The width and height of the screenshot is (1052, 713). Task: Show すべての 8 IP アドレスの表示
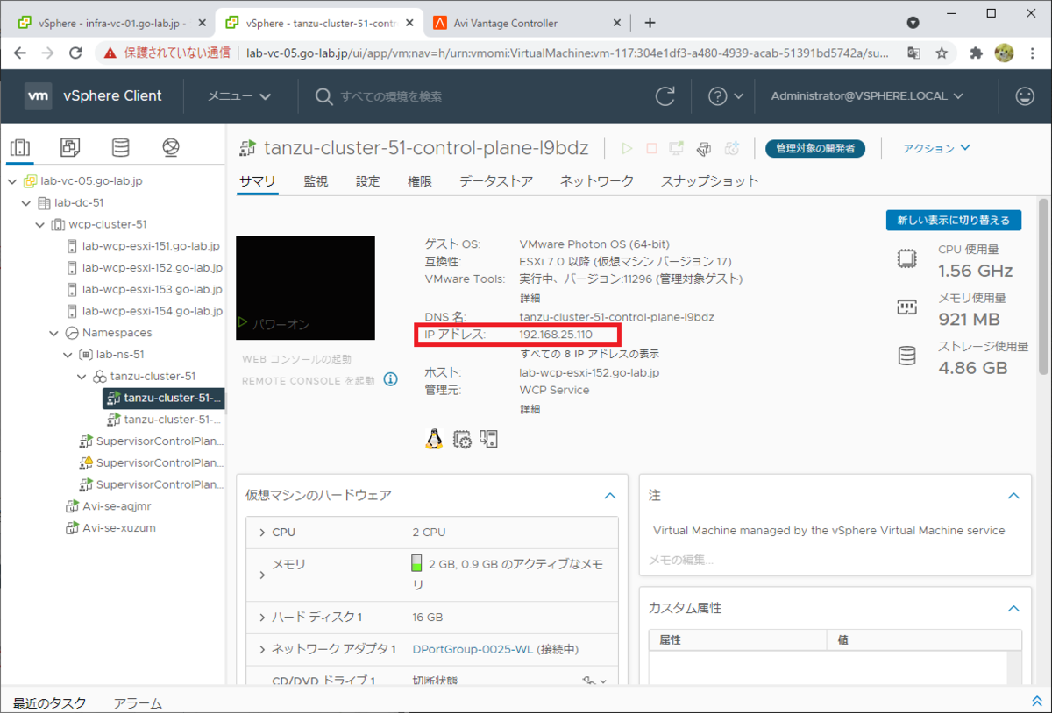tap(589, 354)
